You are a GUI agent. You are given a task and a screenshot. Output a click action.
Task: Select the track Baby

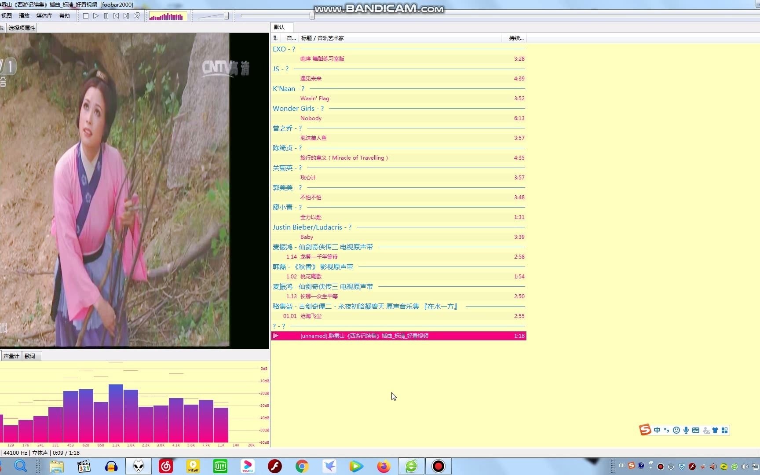point(398,237)
